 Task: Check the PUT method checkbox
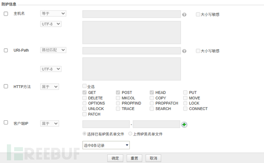click(x=185, y=93)
